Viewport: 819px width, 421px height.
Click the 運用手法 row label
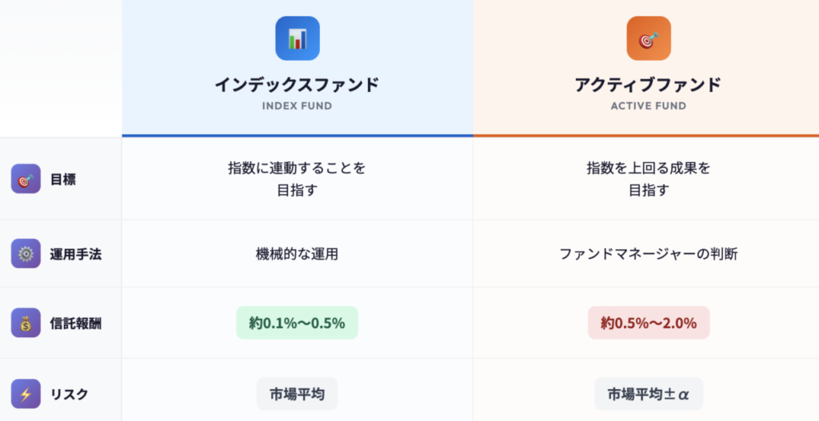[76, 253]
